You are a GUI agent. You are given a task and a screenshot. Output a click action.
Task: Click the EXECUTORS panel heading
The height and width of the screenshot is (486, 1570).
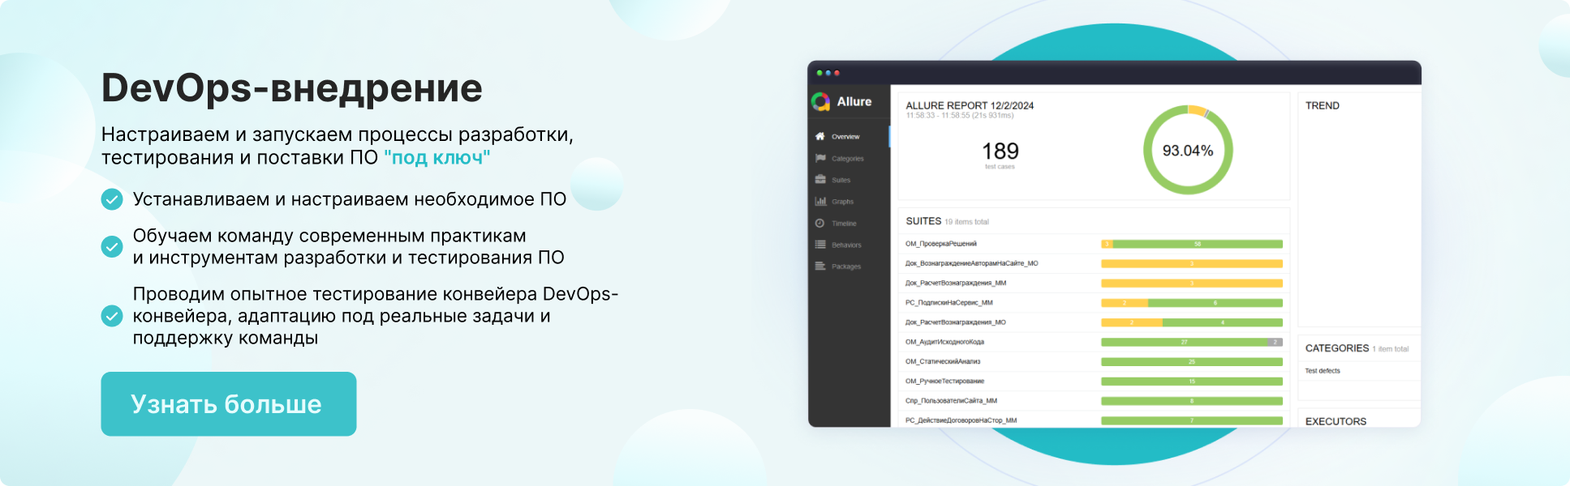1336,421
